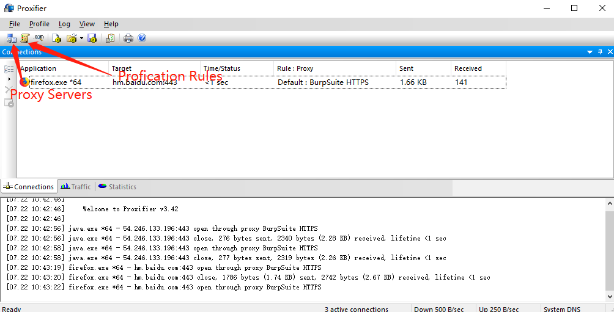Open Name Resolution (.com magnifier) settings
Viewport: 614px width, 312px height.
(39, 38)
